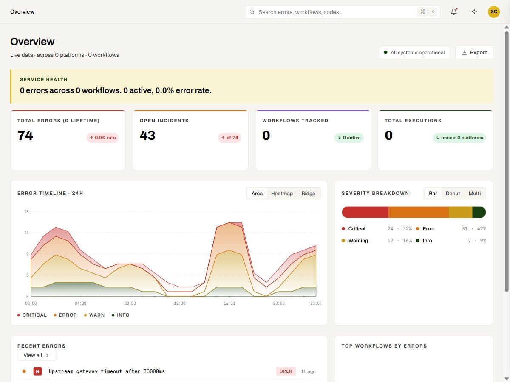Click the Warning severity legend row
Screen dimensions: 510x382
pos(377,241)
